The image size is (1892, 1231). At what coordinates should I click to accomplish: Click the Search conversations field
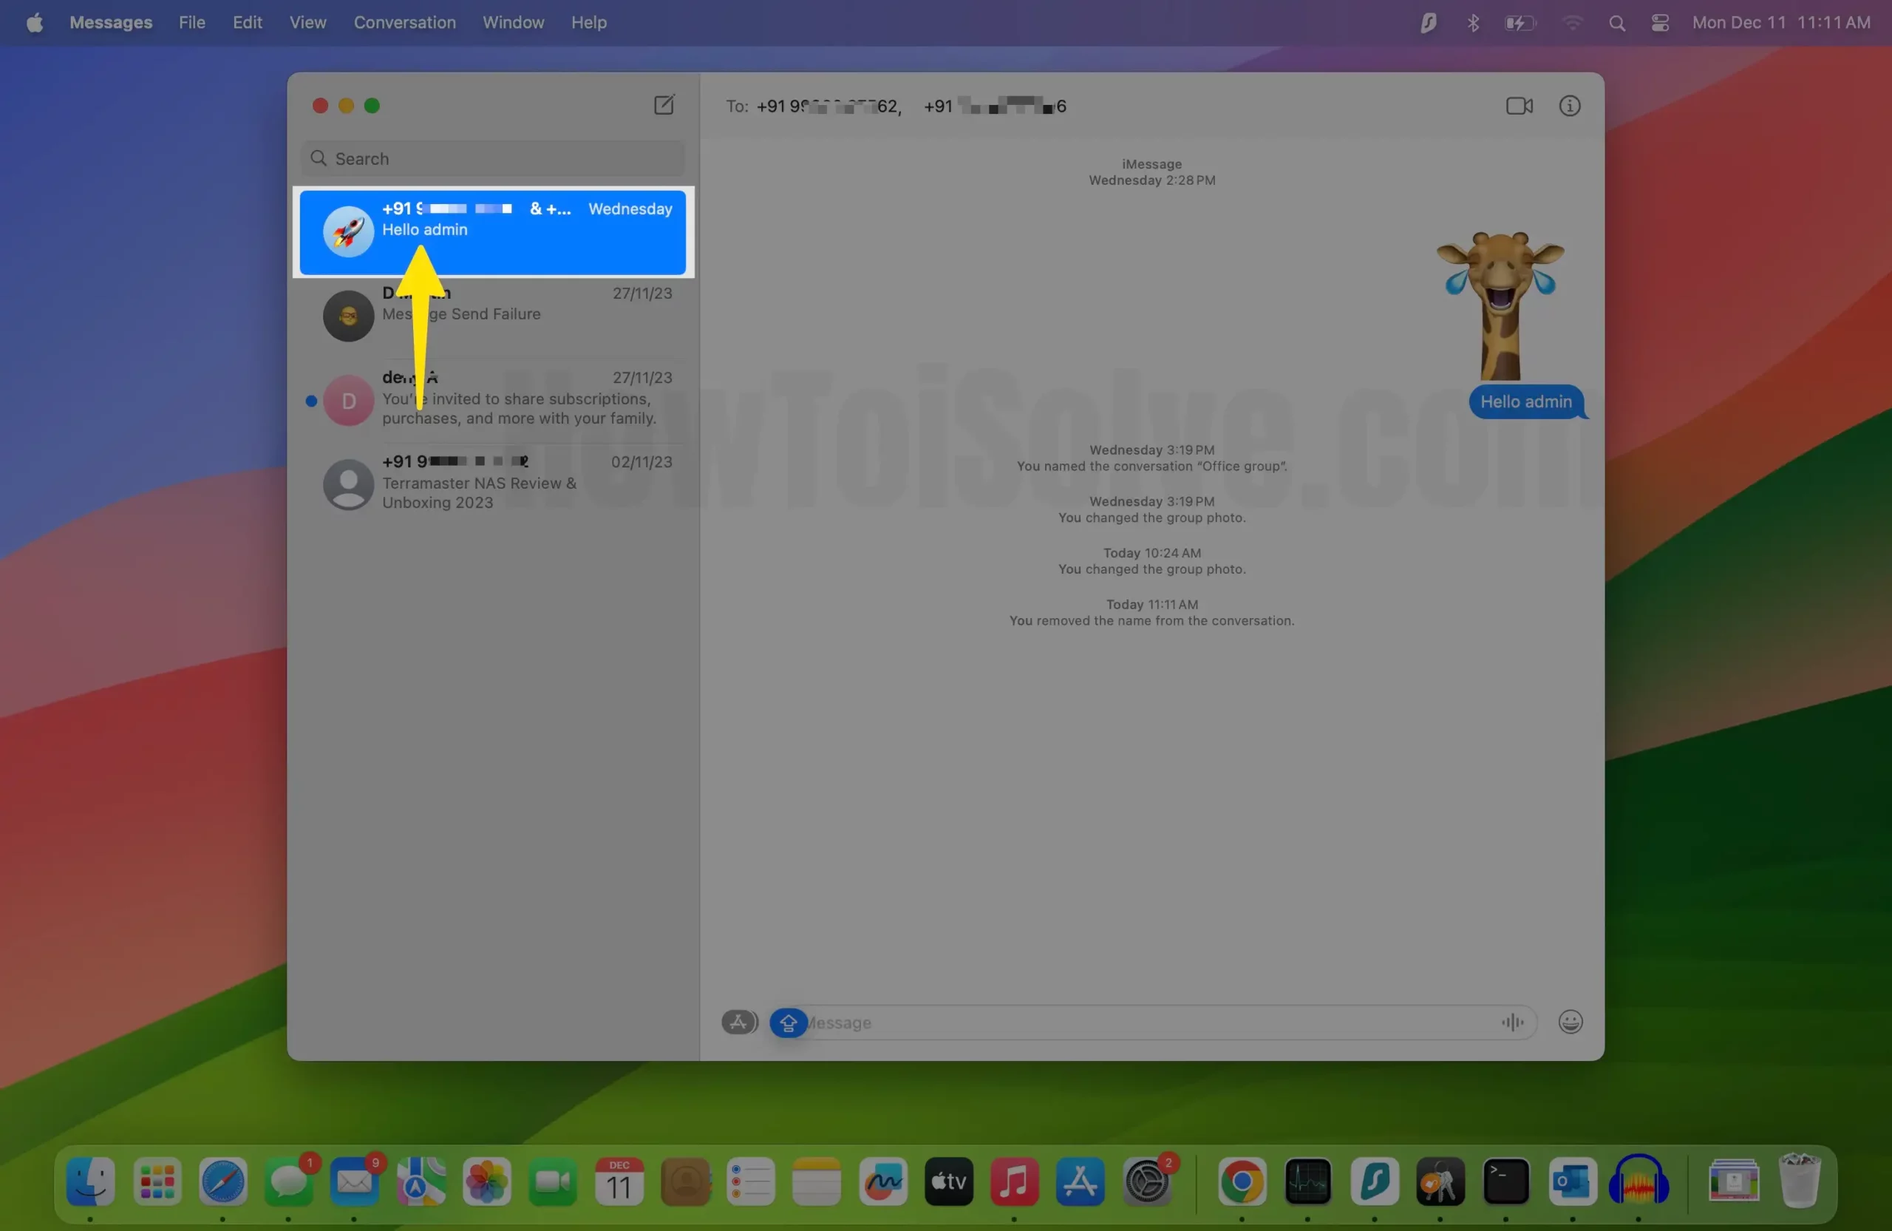pyautogui.click(x=493, y=158)
